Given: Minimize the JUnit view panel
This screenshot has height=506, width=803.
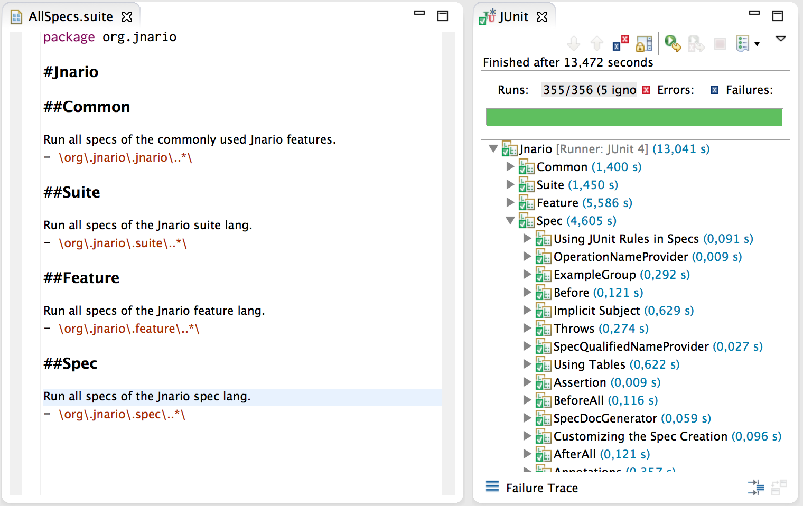Looking at the screenshot, I should click(x=754, y=13).
